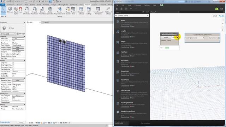Viewport: 226px width, 127px height.
Task: Open the Architecture ribbon tab
Action: click(x=11, y=5)
